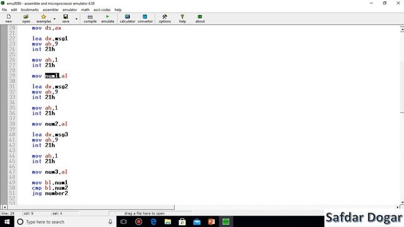Click the Type here to search box

click(x=66, y=221)
